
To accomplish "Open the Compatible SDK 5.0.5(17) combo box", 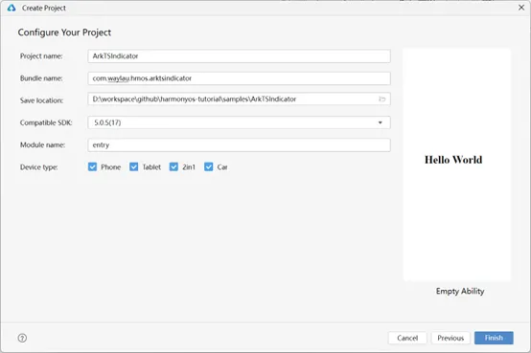I will point(239,122).
